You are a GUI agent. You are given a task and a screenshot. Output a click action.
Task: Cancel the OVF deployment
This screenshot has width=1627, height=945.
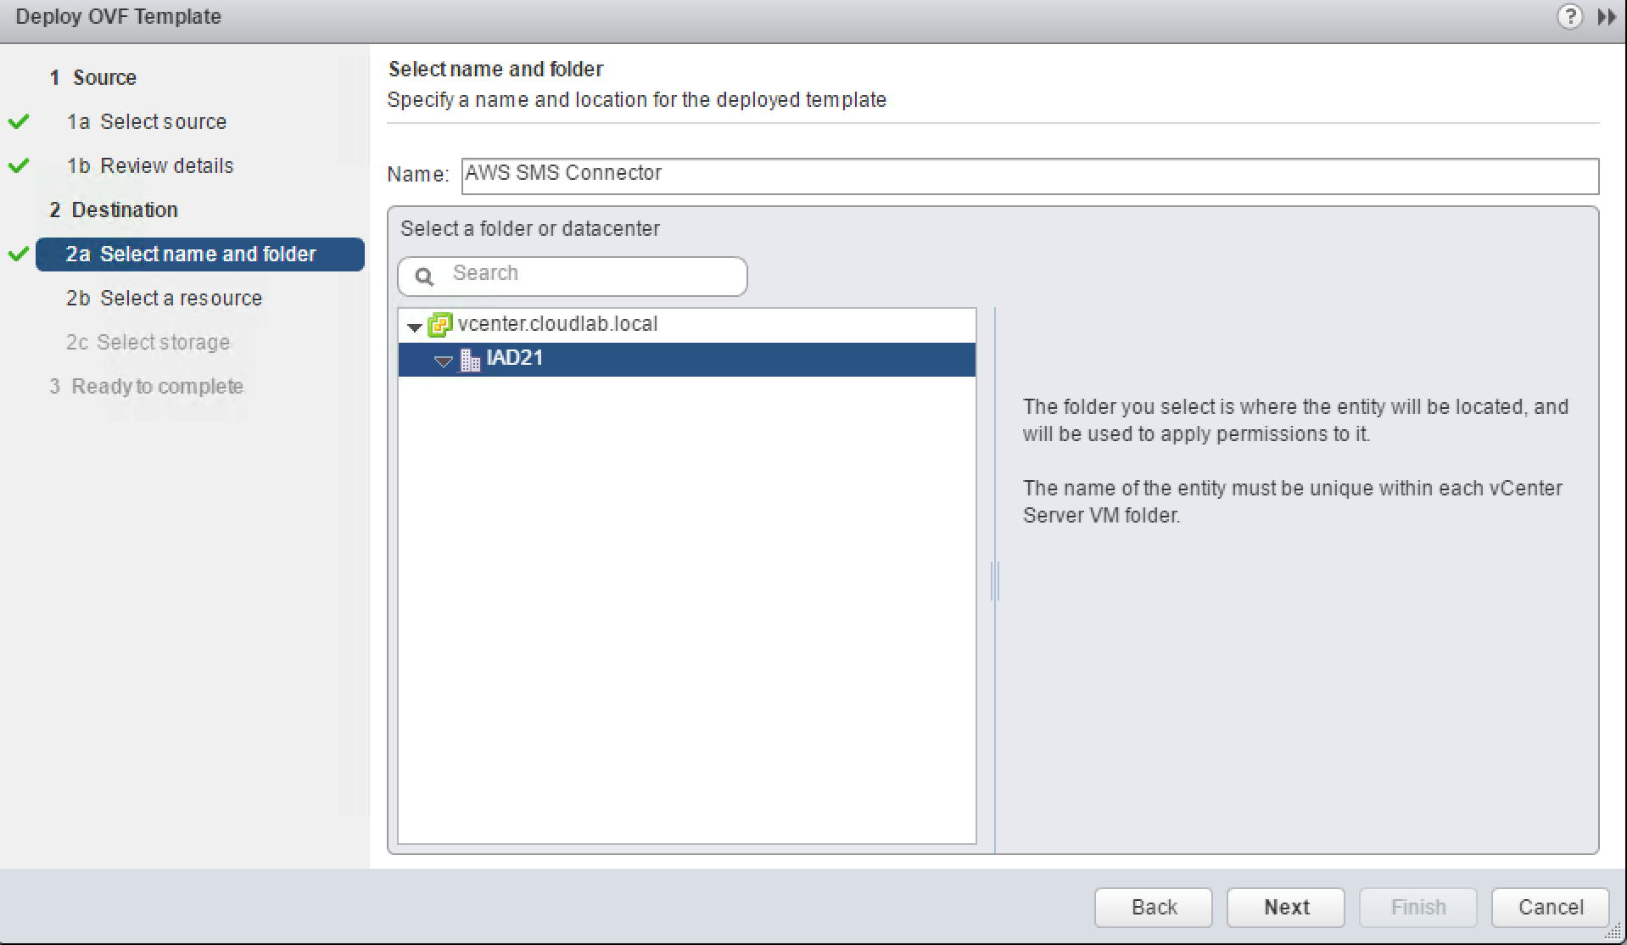pos(1550,907)
